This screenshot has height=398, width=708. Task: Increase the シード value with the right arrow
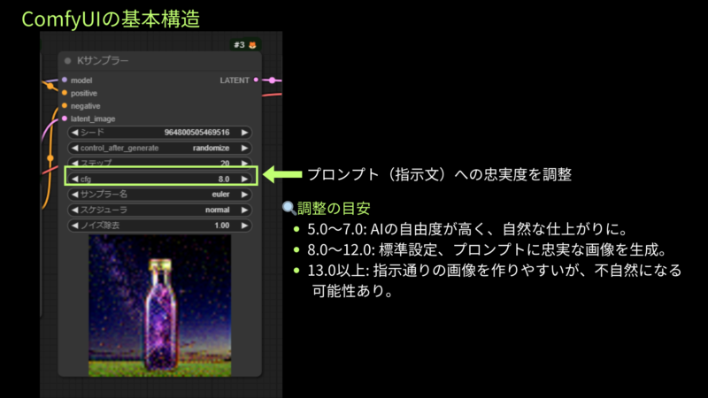click(244, 132)
